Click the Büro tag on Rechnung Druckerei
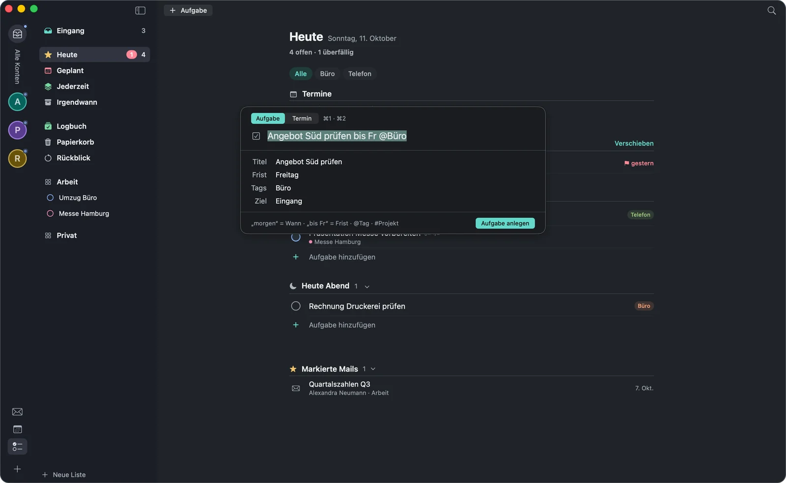 click(x=644, y=306)
